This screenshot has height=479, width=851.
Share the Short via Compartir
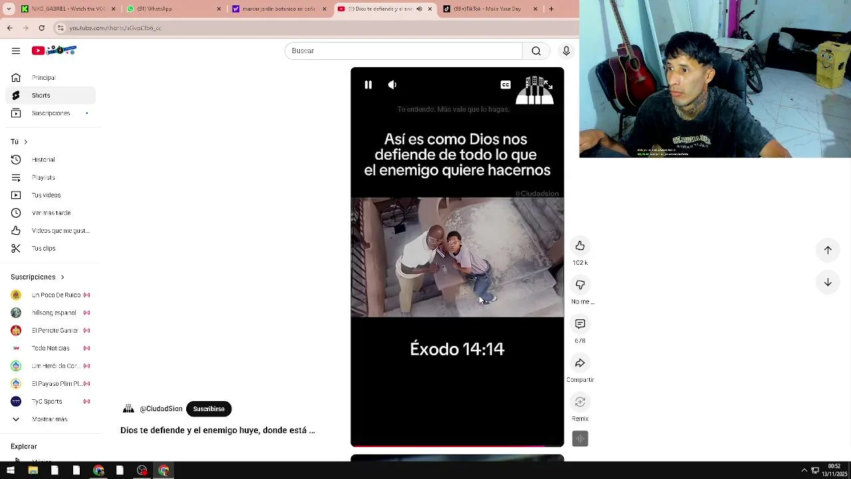tap(580, 363)
